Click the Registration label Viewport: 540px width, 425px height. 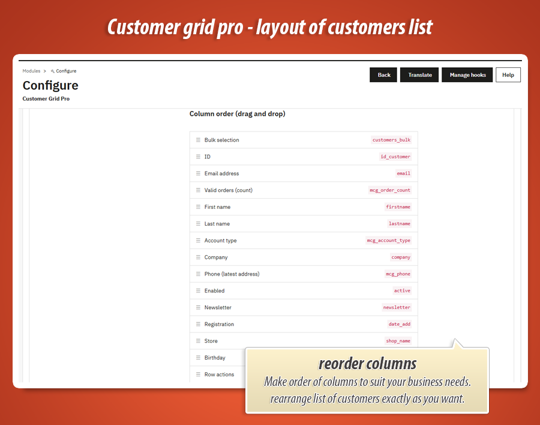pyautogui.click(x=219, y=324)
